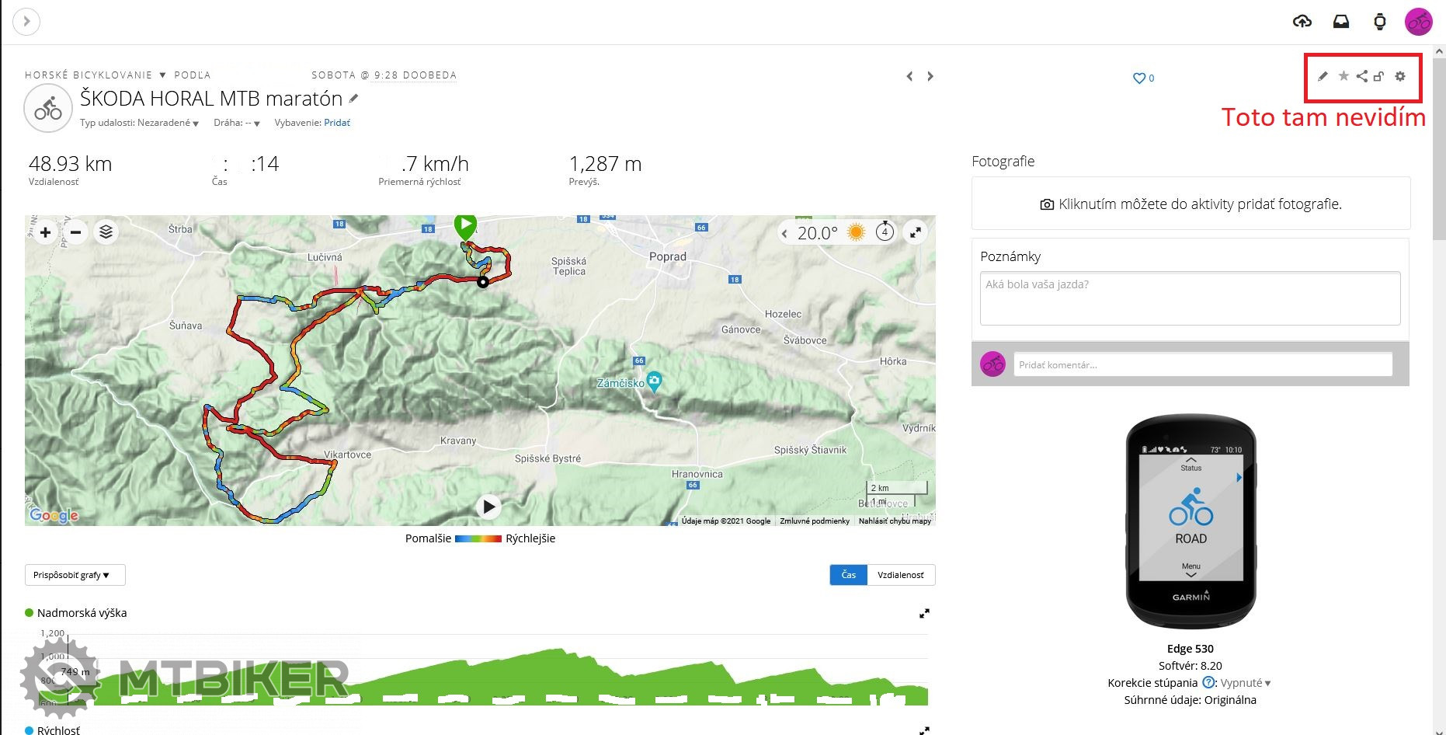1446x735 pixels.
Task: Open the Prispôsobiť grafy dropdown
Action: point(75,575)
